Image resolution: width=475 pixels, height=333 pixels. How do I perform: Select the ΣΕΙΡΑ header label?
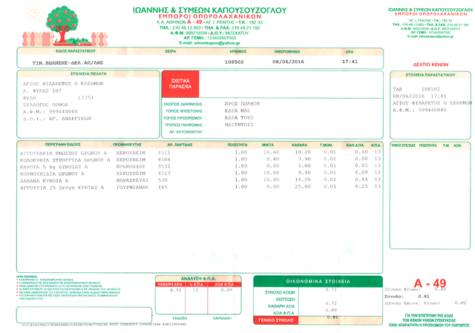(171, 51)
